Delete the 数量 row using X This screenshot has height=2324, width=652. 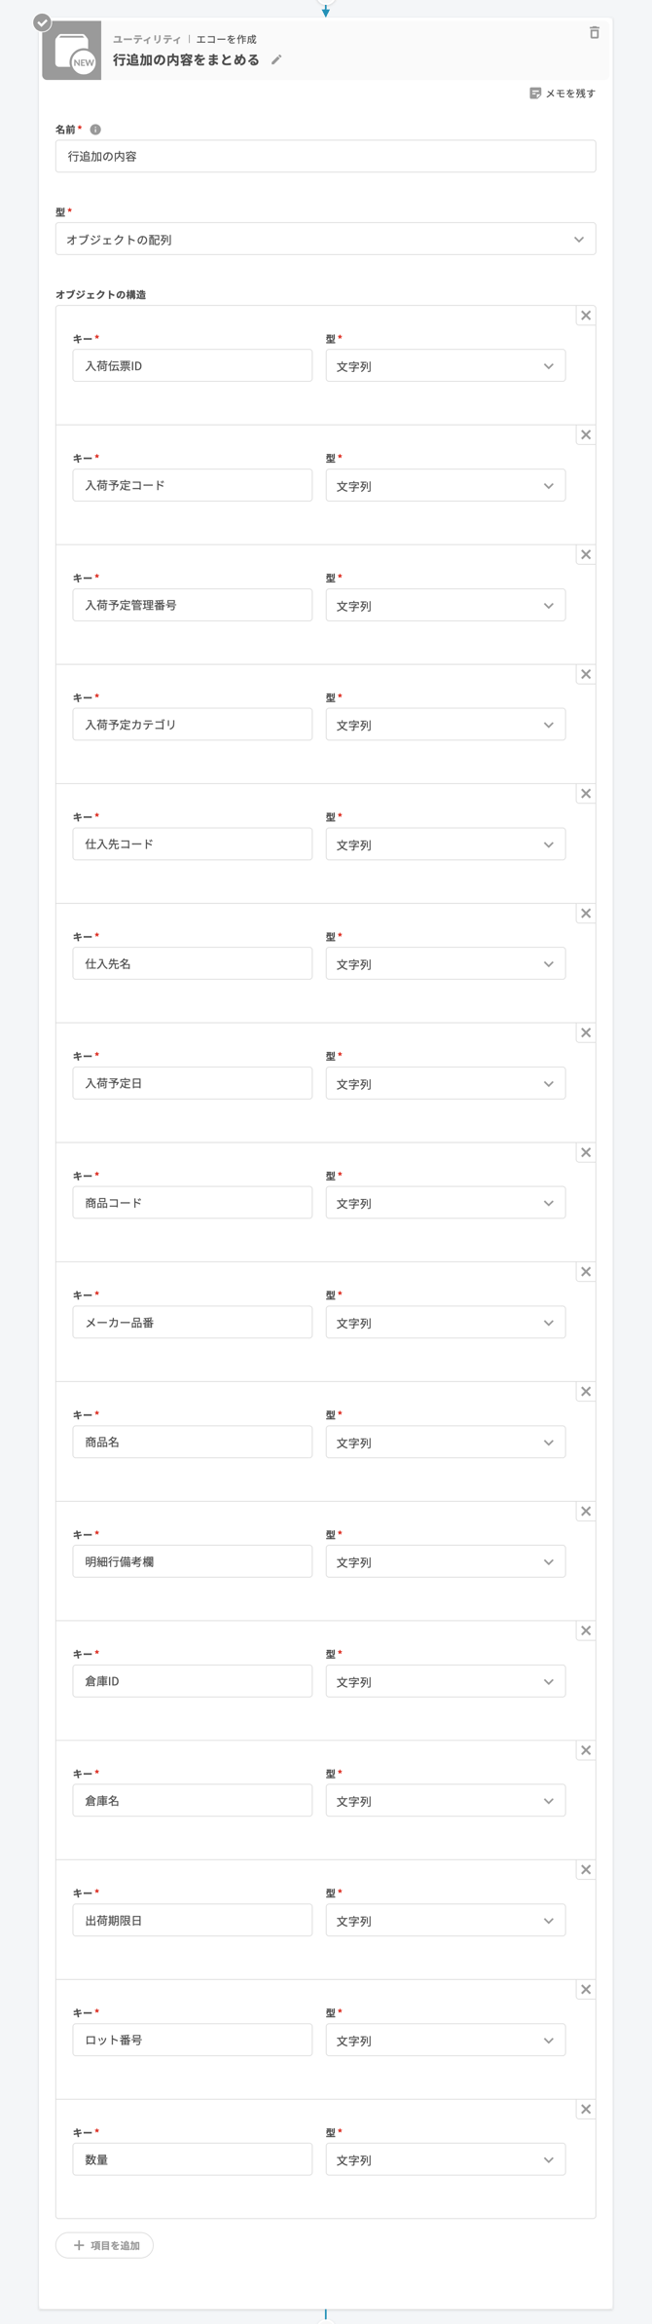pyautogui.click(x=586, y=2110)
